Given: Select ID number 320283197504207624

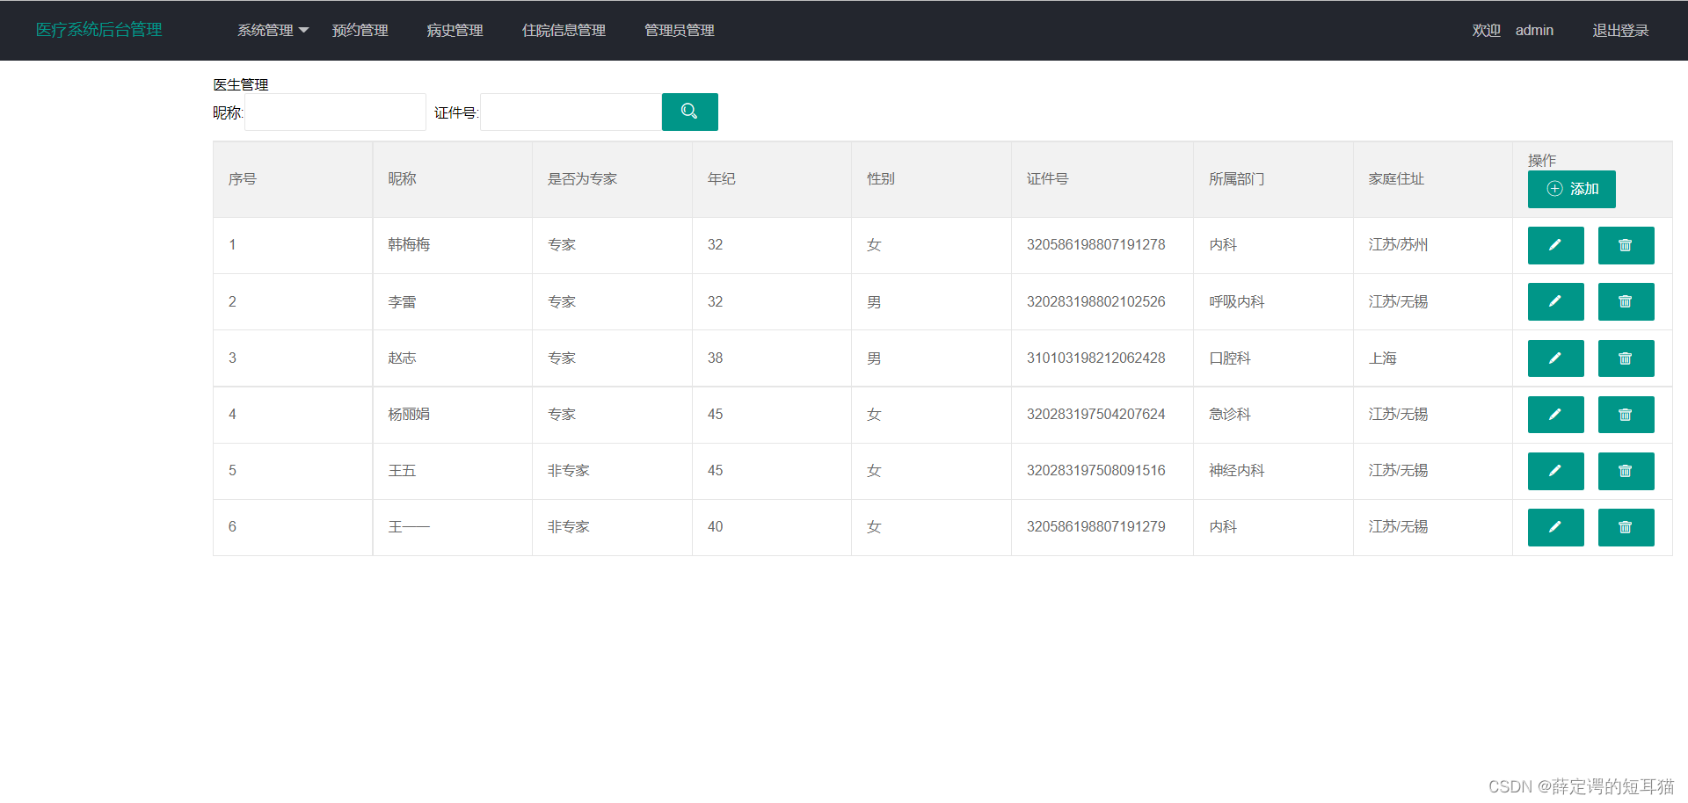Looking at the screenshot, I should tap(1095, 415).
